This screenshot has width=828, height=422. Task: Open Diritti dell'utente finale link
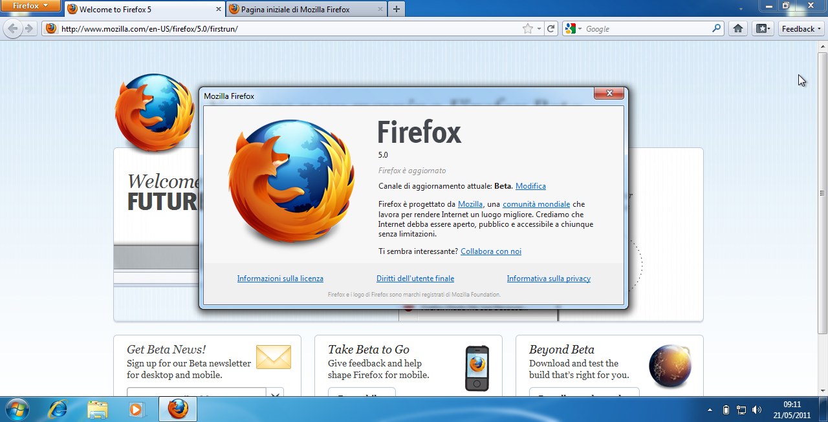click(x=415, y=279)
